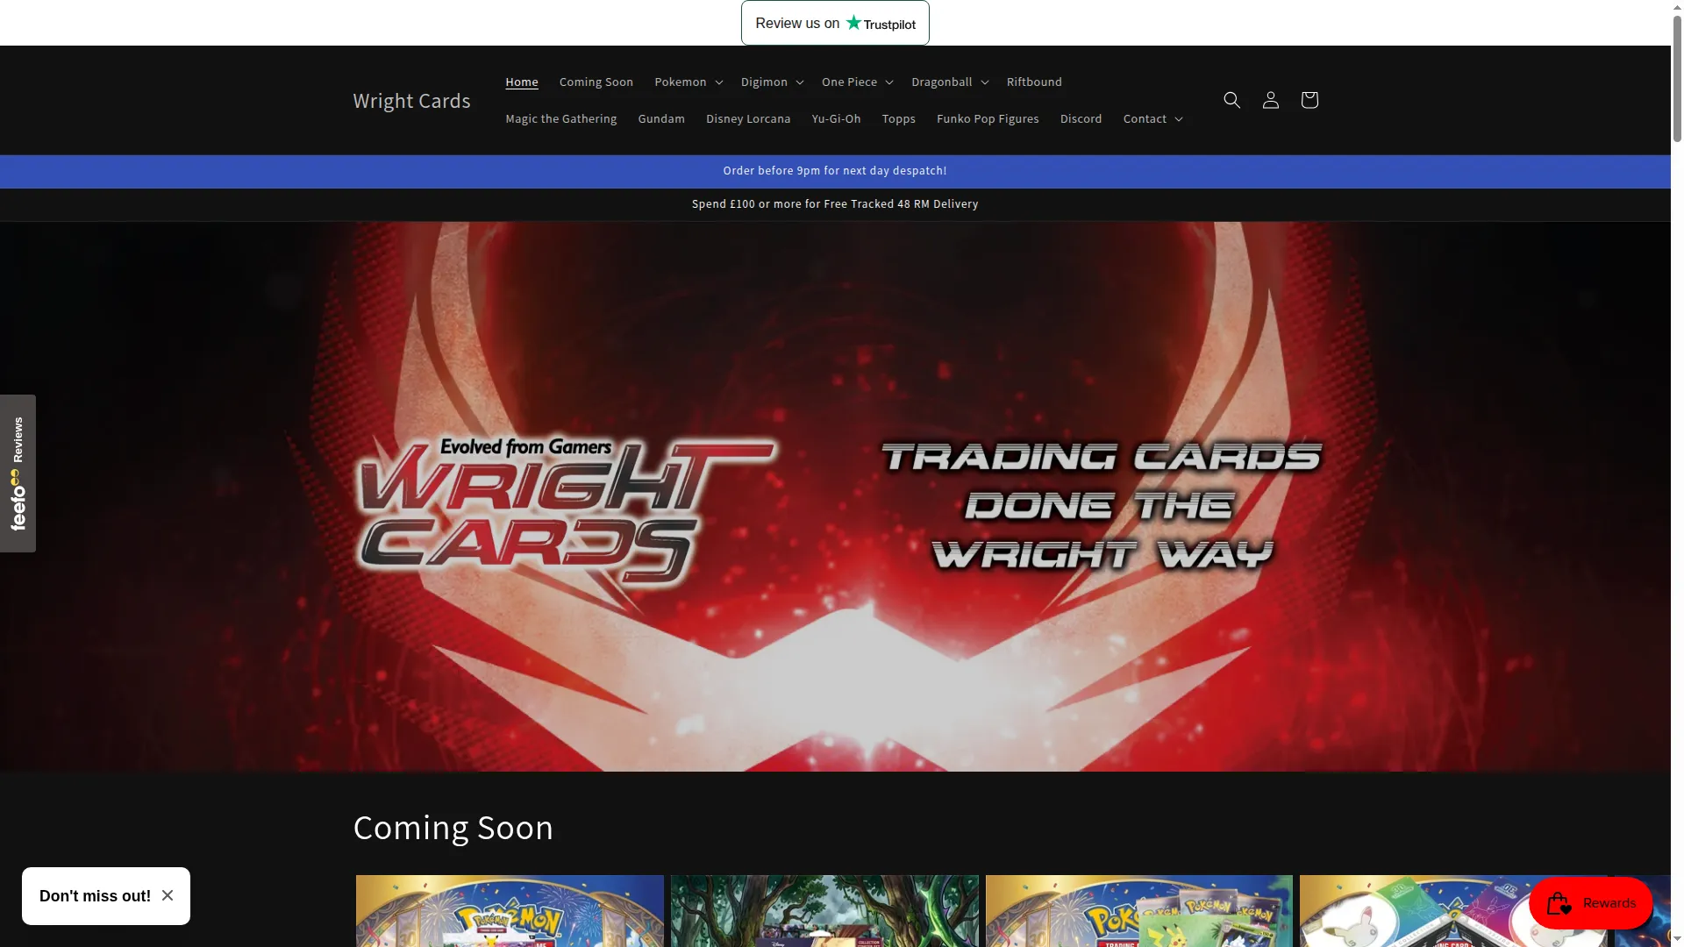This screenshot has width=1684, height=947.
Task: Open the Gundam menu item
Action: (661, 118)
